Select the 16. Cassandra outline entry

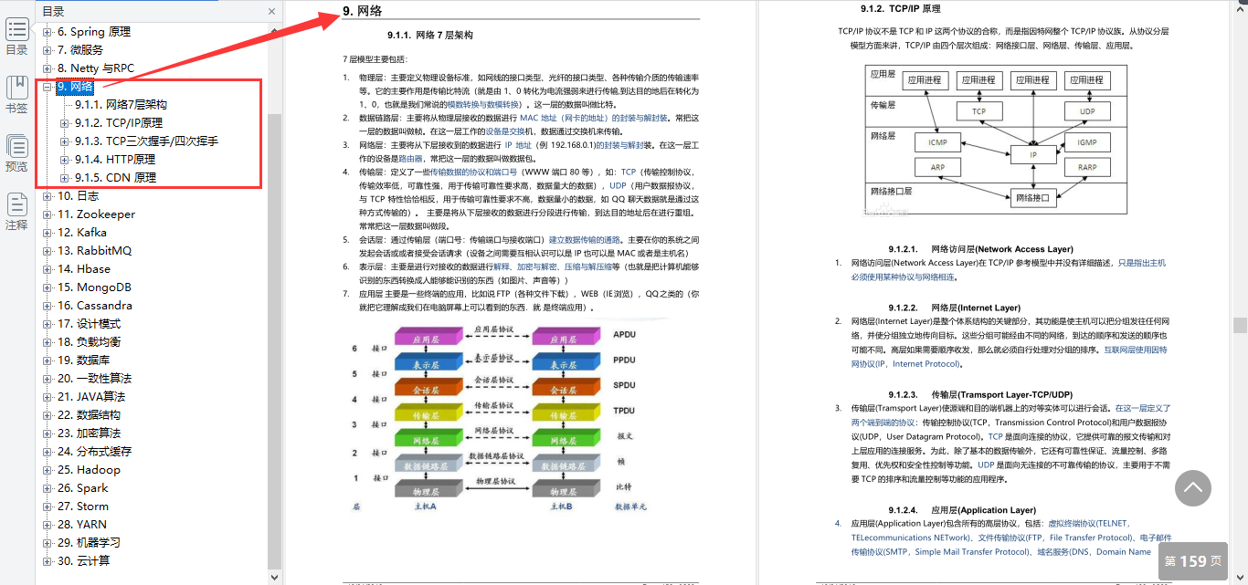(95, 306)
